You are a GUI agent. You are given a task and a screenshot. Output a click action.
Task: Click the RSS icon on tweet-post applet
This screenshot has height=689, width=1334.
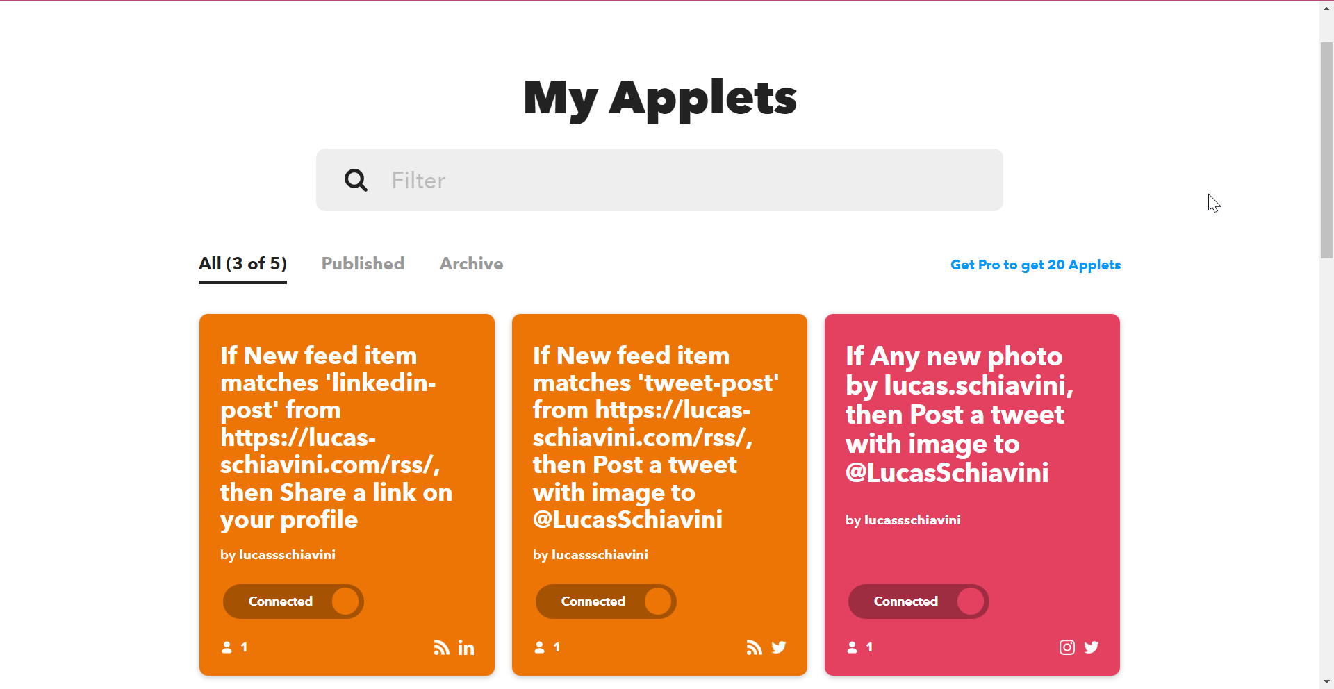[x=754, y=647]
